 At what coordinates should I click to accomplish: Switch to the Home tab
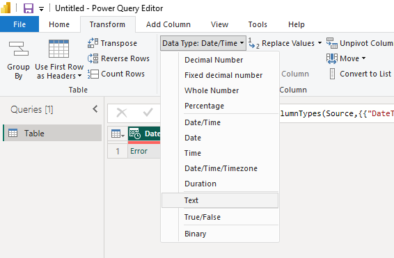(x=59, y=24)
